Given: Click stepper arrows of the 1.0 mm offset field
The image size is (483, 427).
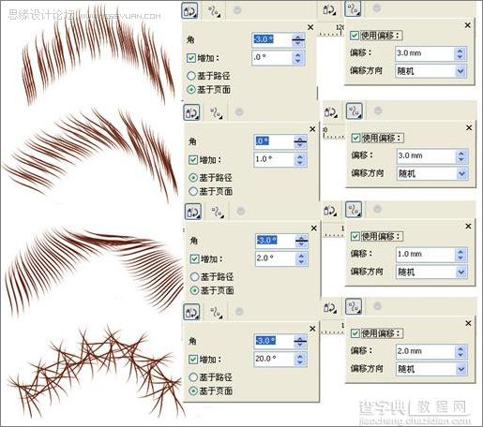Looking at the screenshot, I should coord(460,255).
